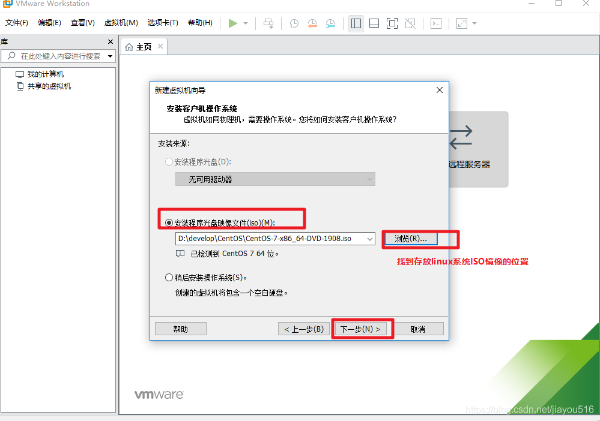Switch to the 主页 tab
The height and width of the screenshot is (421, 600).
(144, 47)
